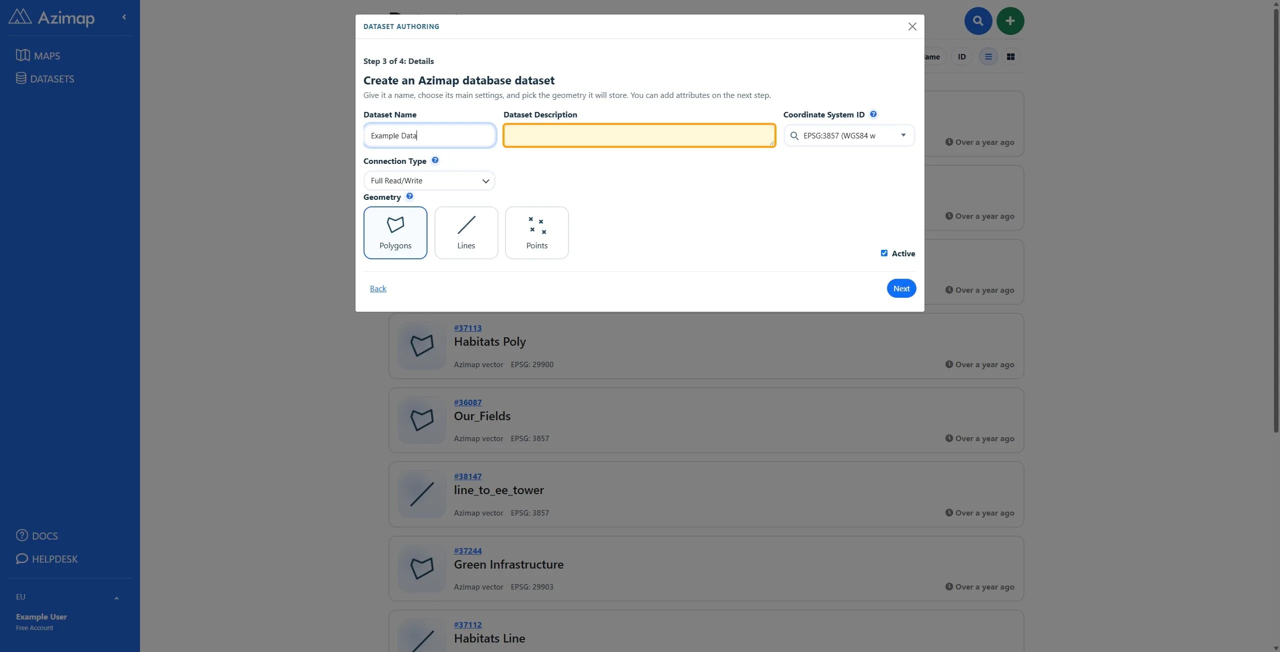Sort datasets by ID

pos(961,56)
